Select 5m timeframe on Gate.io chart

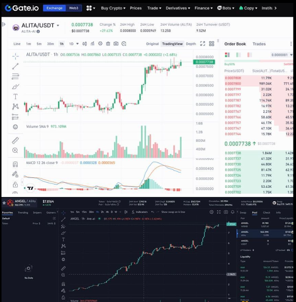[x=39, y=44]
